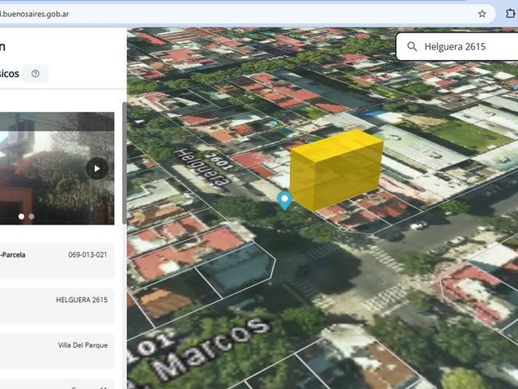Click the search magnifier icon
518x389 pixels.
point(412,46)
